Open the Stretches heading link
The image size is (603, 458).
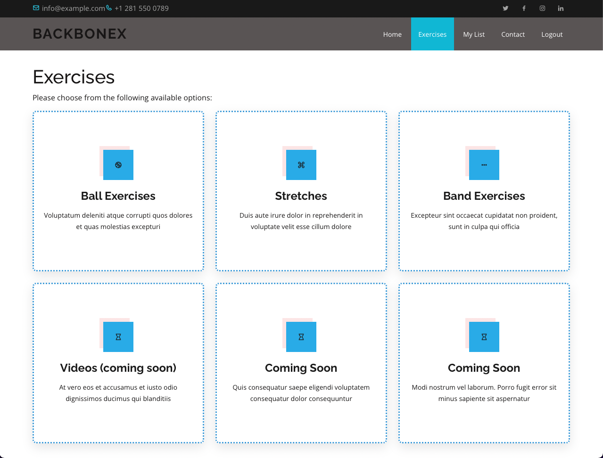[301, 196]
